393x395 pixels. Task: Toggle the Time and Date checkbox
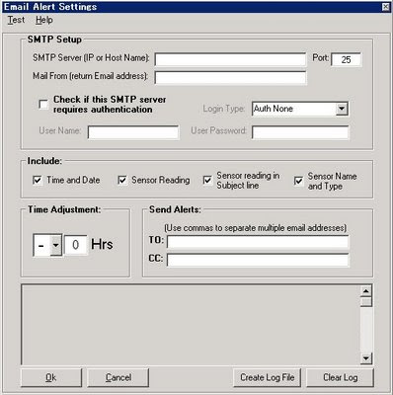click(x=38, y=181)
